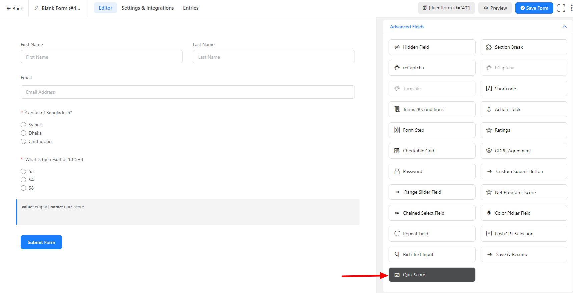Open the Settings & Integrations tab
The height and width of the screenshot is (293, 573).
[147, 8]
